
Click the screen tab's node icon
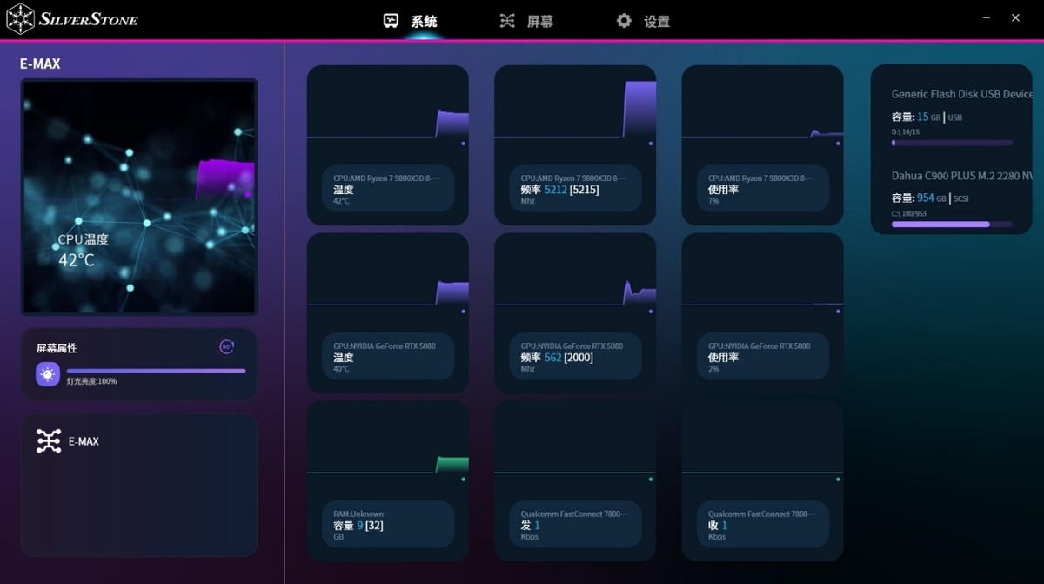pyautogui.click(x=507, y=21)
